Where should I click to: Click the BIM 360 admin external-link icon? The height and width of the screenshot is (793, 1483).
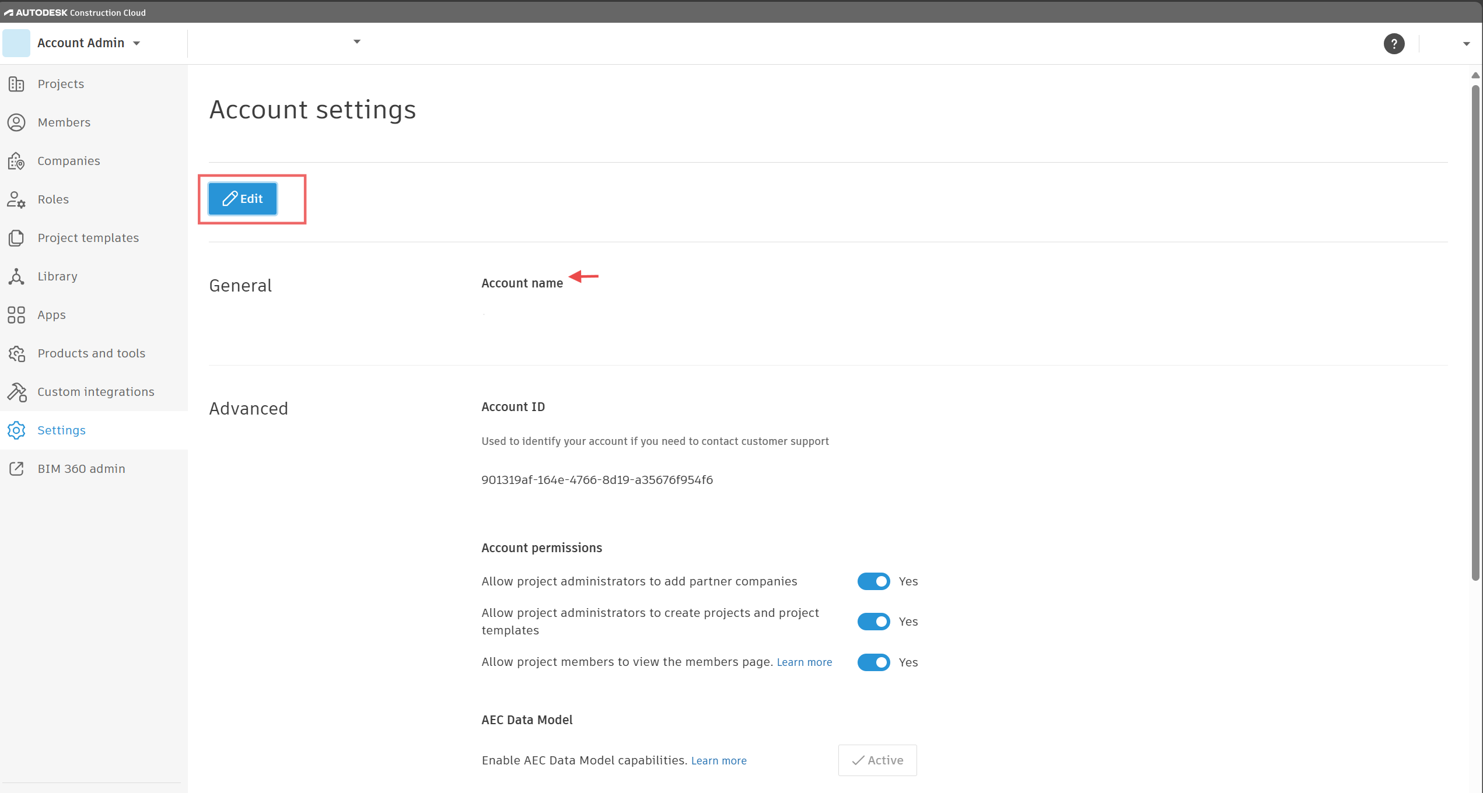coord(16,469)
